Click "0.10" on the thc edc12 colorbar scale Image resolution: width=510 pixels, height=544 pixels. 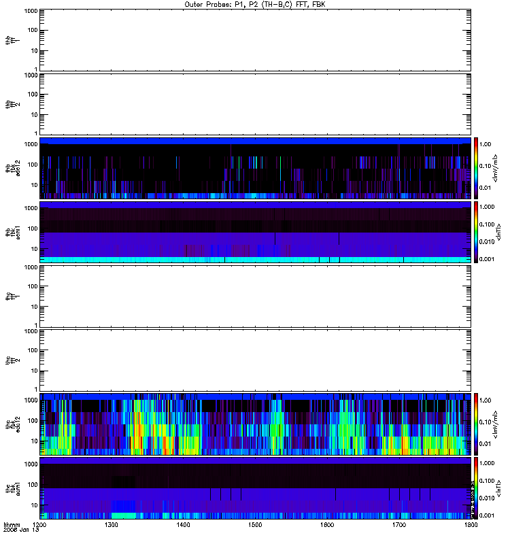click(485, 422)
